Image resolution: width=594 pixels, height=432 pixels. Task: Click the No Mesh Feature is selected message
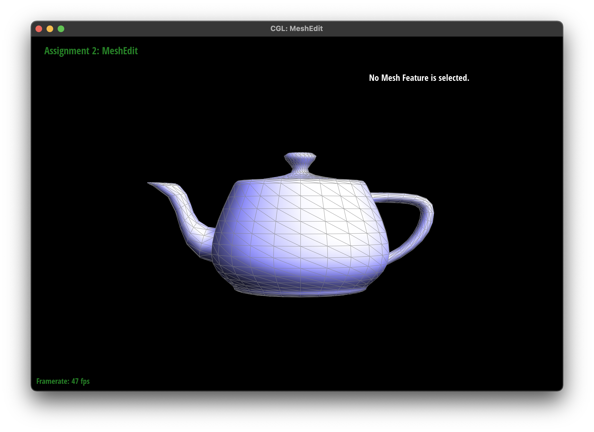pyautogui.click(x=419, y=78)
